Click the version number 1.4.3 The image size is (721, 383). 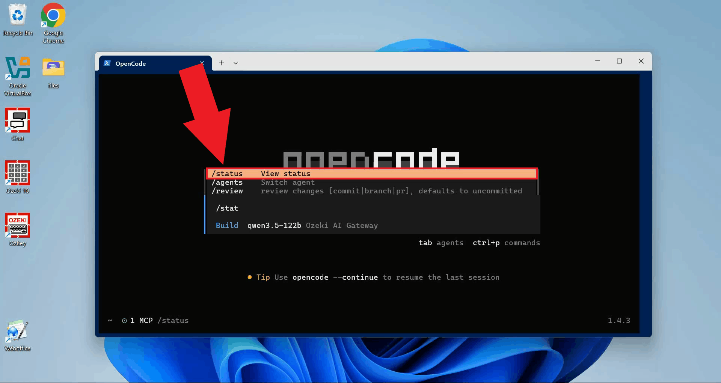[619, 320]
